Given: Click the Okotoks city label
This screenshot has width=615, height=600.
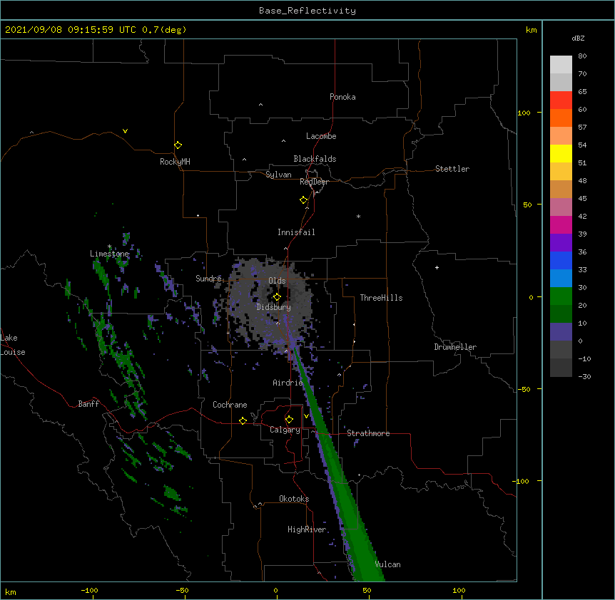Looking at the screenshot, I should click(294, 499).
